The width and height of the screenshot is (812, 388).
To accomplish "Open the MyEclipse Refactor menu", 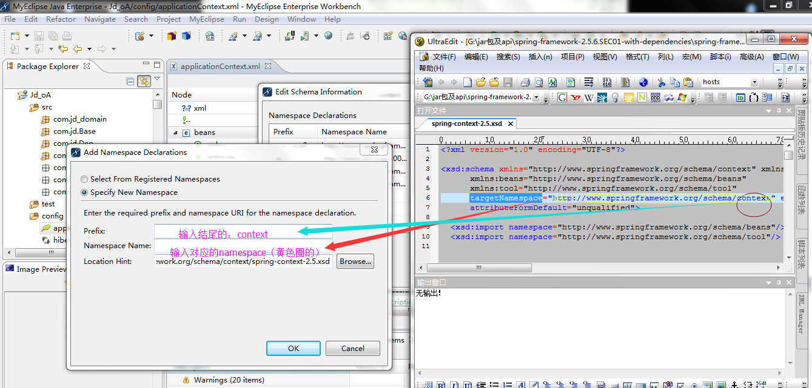I will tap(61, 19).
